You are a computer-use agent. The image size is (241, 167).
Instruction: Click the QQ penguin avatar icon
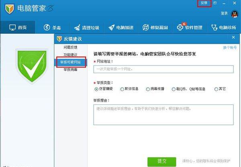235,14
